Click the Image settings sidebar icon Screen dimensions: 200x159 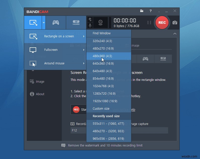[32, 81]
